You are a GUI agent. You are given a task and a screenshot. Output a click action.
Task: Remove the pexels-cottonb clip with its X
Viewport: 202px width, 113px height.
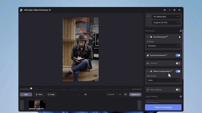click(x=44, y=102)
